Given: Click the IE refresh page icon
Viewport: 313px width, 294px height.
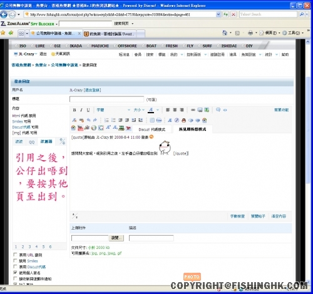Looking at the screenshot, I should (x=226, y=14).
